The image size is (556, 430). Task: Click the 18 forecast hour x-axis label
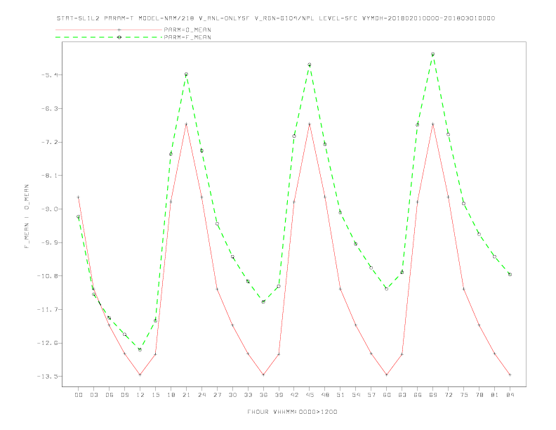[171, 395]
